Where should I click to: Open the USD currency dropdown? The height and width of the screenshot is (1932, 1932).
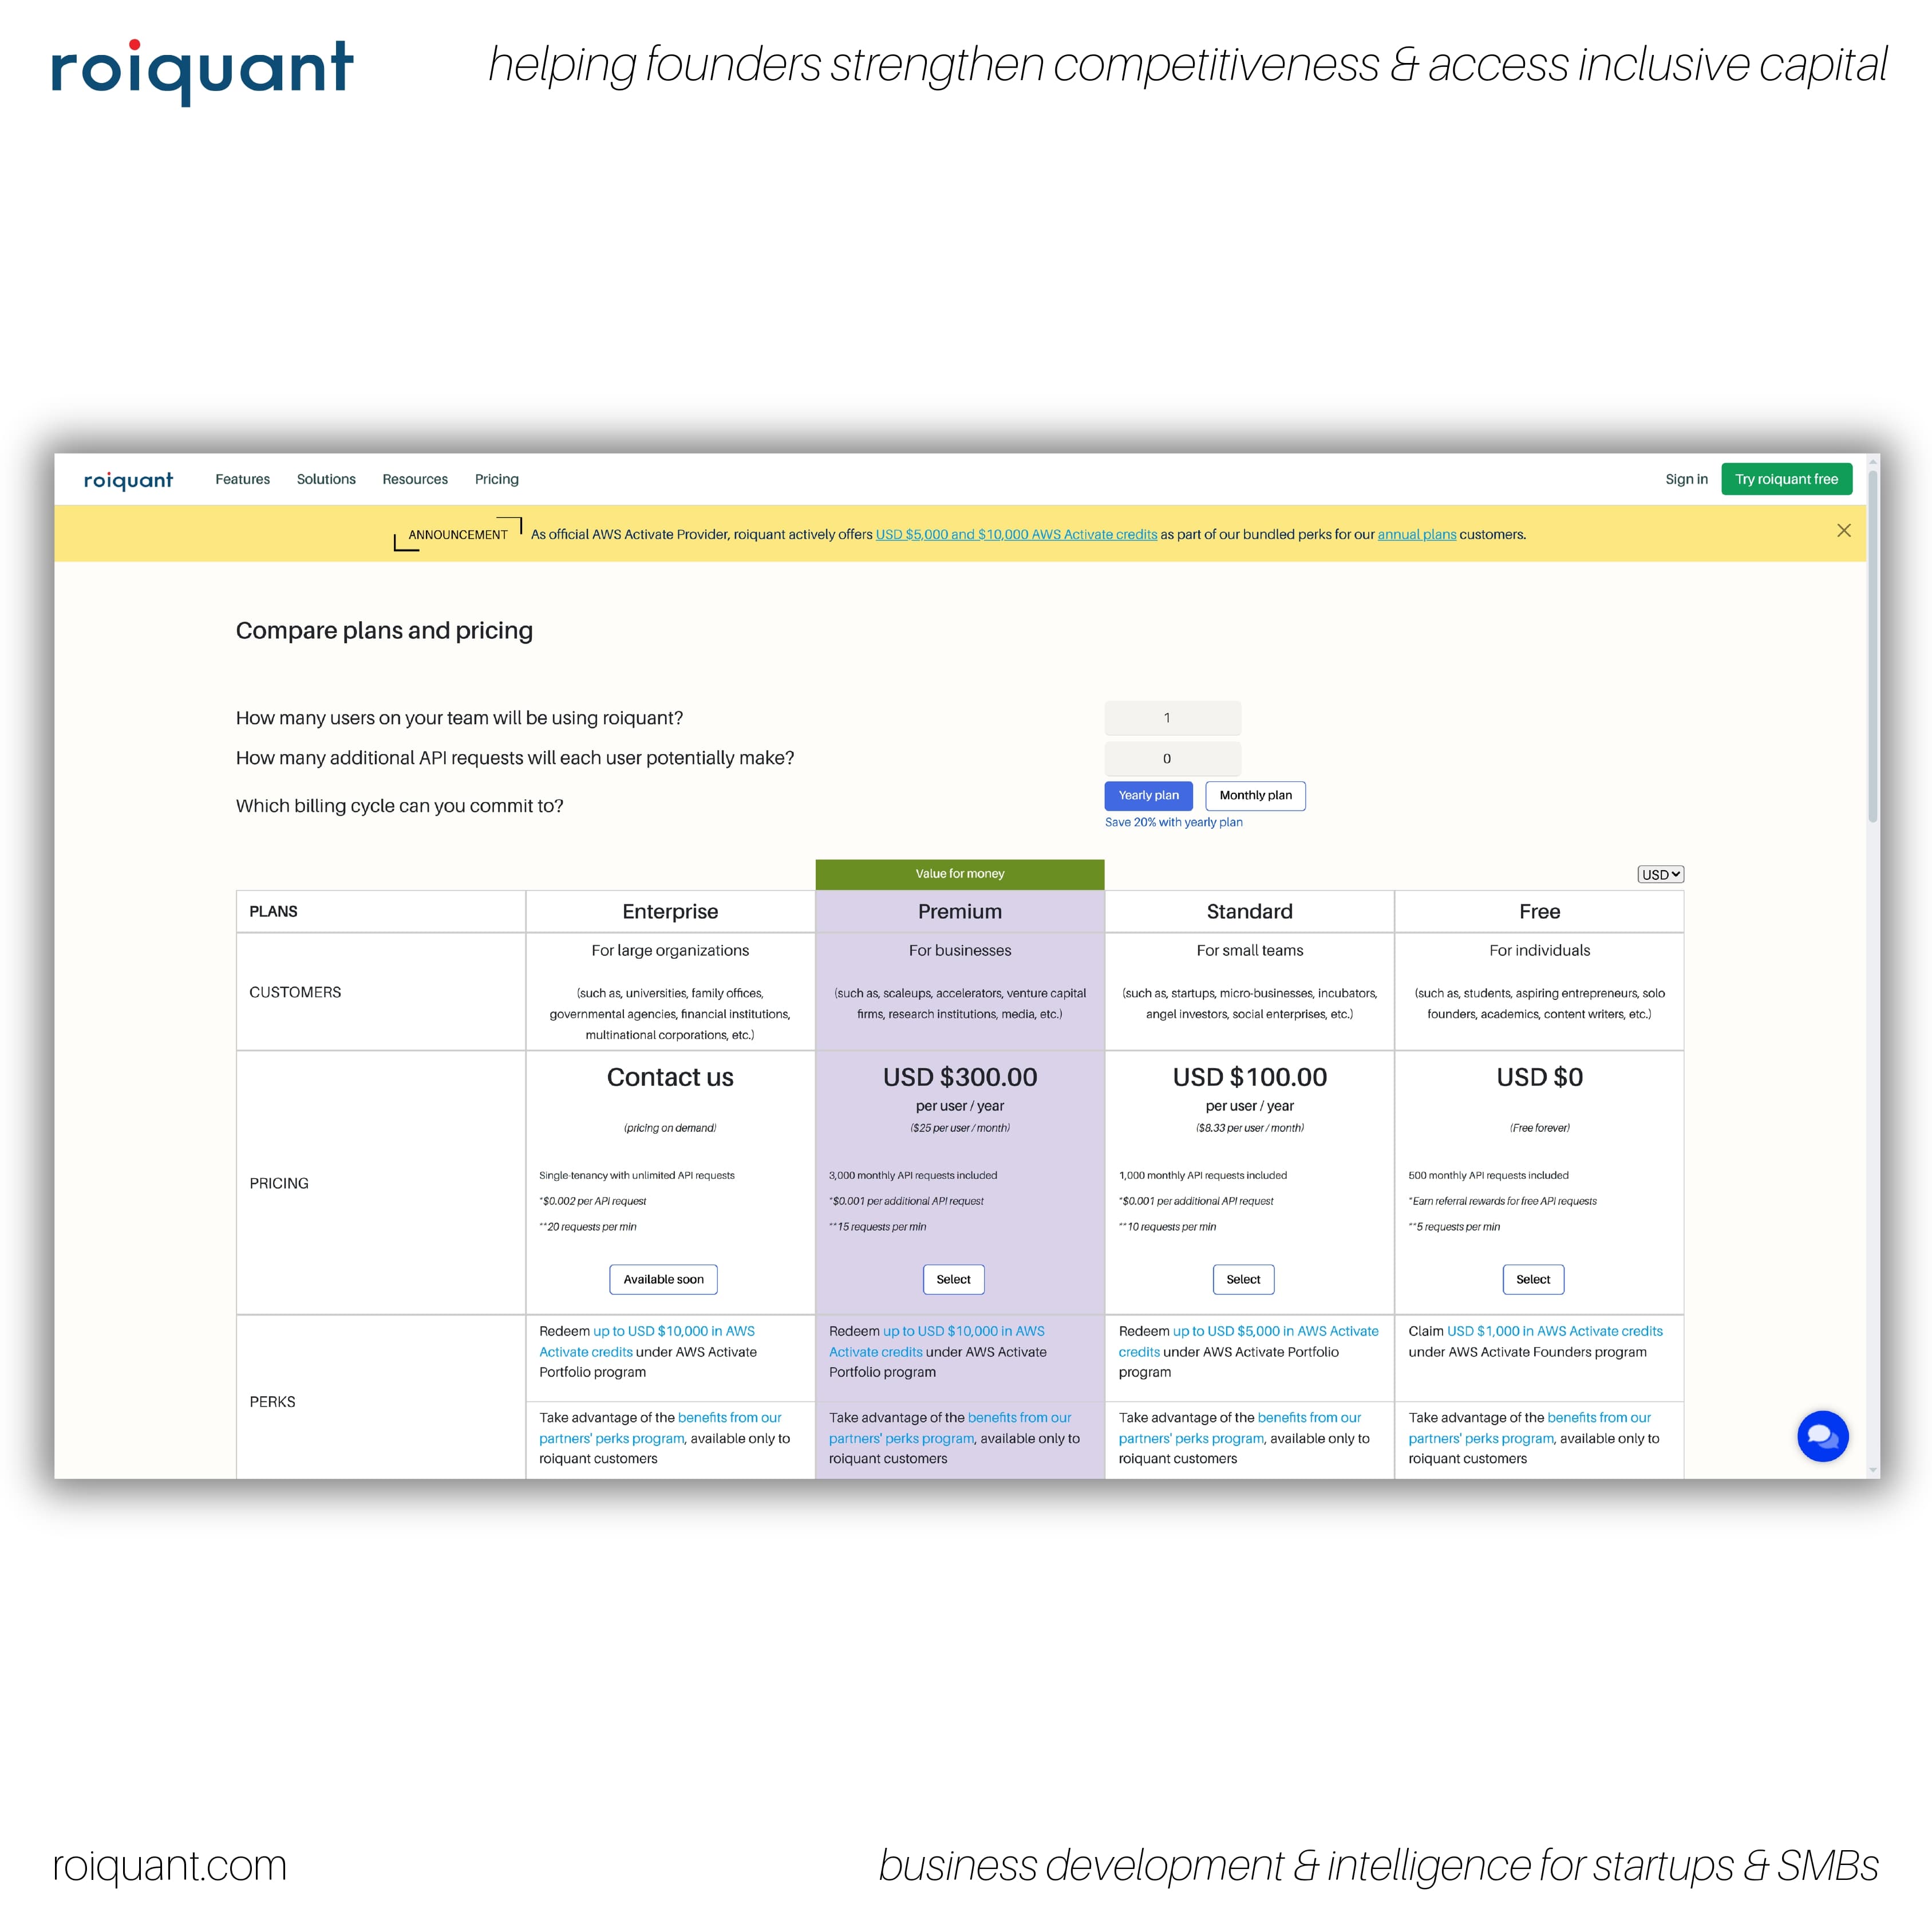pyautogui.click(x=1660, y=873)
